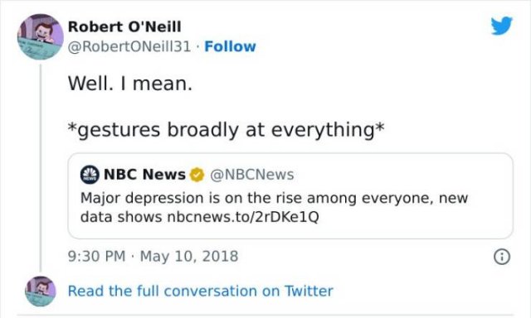Click the small avatar beside conversation link

tap(41, 291)
